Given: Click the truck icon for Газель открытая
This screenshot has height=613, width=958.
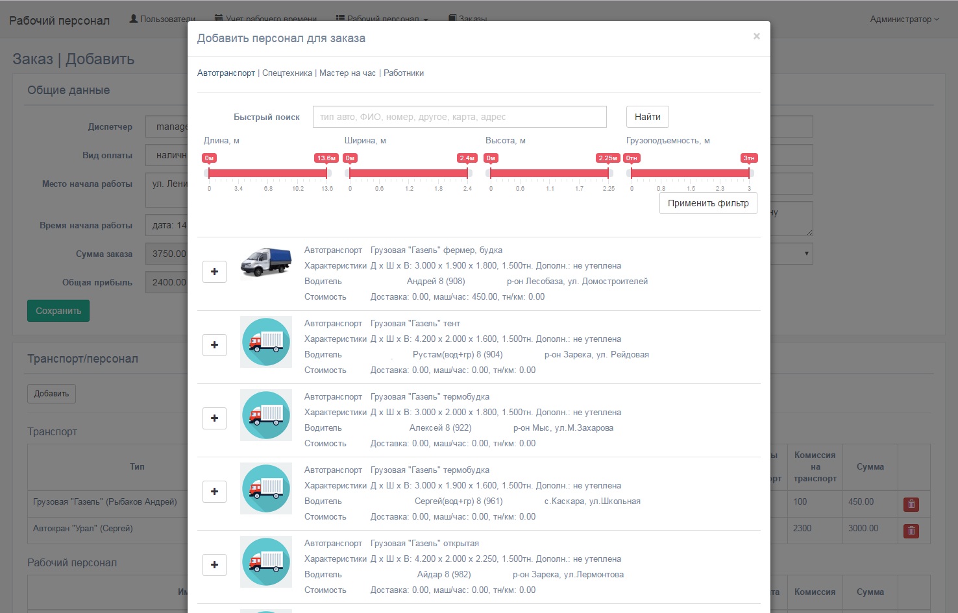Looking at the screenshot, I should pyautogui.click(x=266, y=562).
